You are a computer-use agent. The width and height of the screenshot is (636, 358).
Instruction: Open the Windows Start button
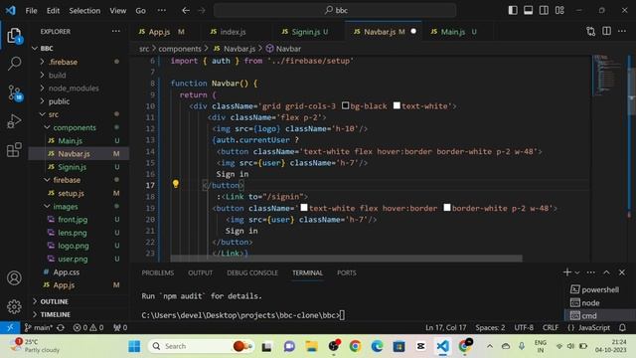click(134, 346)
